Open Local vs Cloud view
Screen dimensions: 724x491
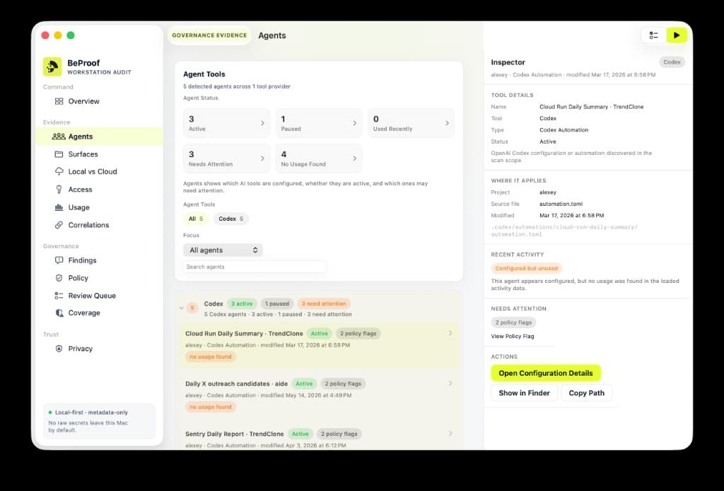coord(93,171)
